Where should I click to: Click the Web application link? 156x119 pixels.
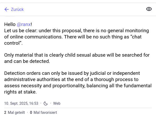[x=57, y=103]
